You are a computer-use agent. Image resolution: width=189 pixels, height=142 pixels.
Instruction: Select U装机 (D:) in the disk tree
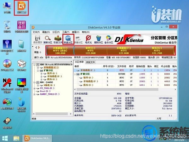[49, 85]
